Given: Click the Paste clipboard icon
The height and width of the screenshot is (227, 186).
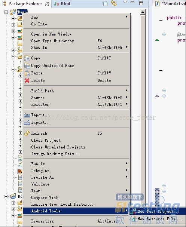Looking at the screenshot, I should (x=27, y=73).
